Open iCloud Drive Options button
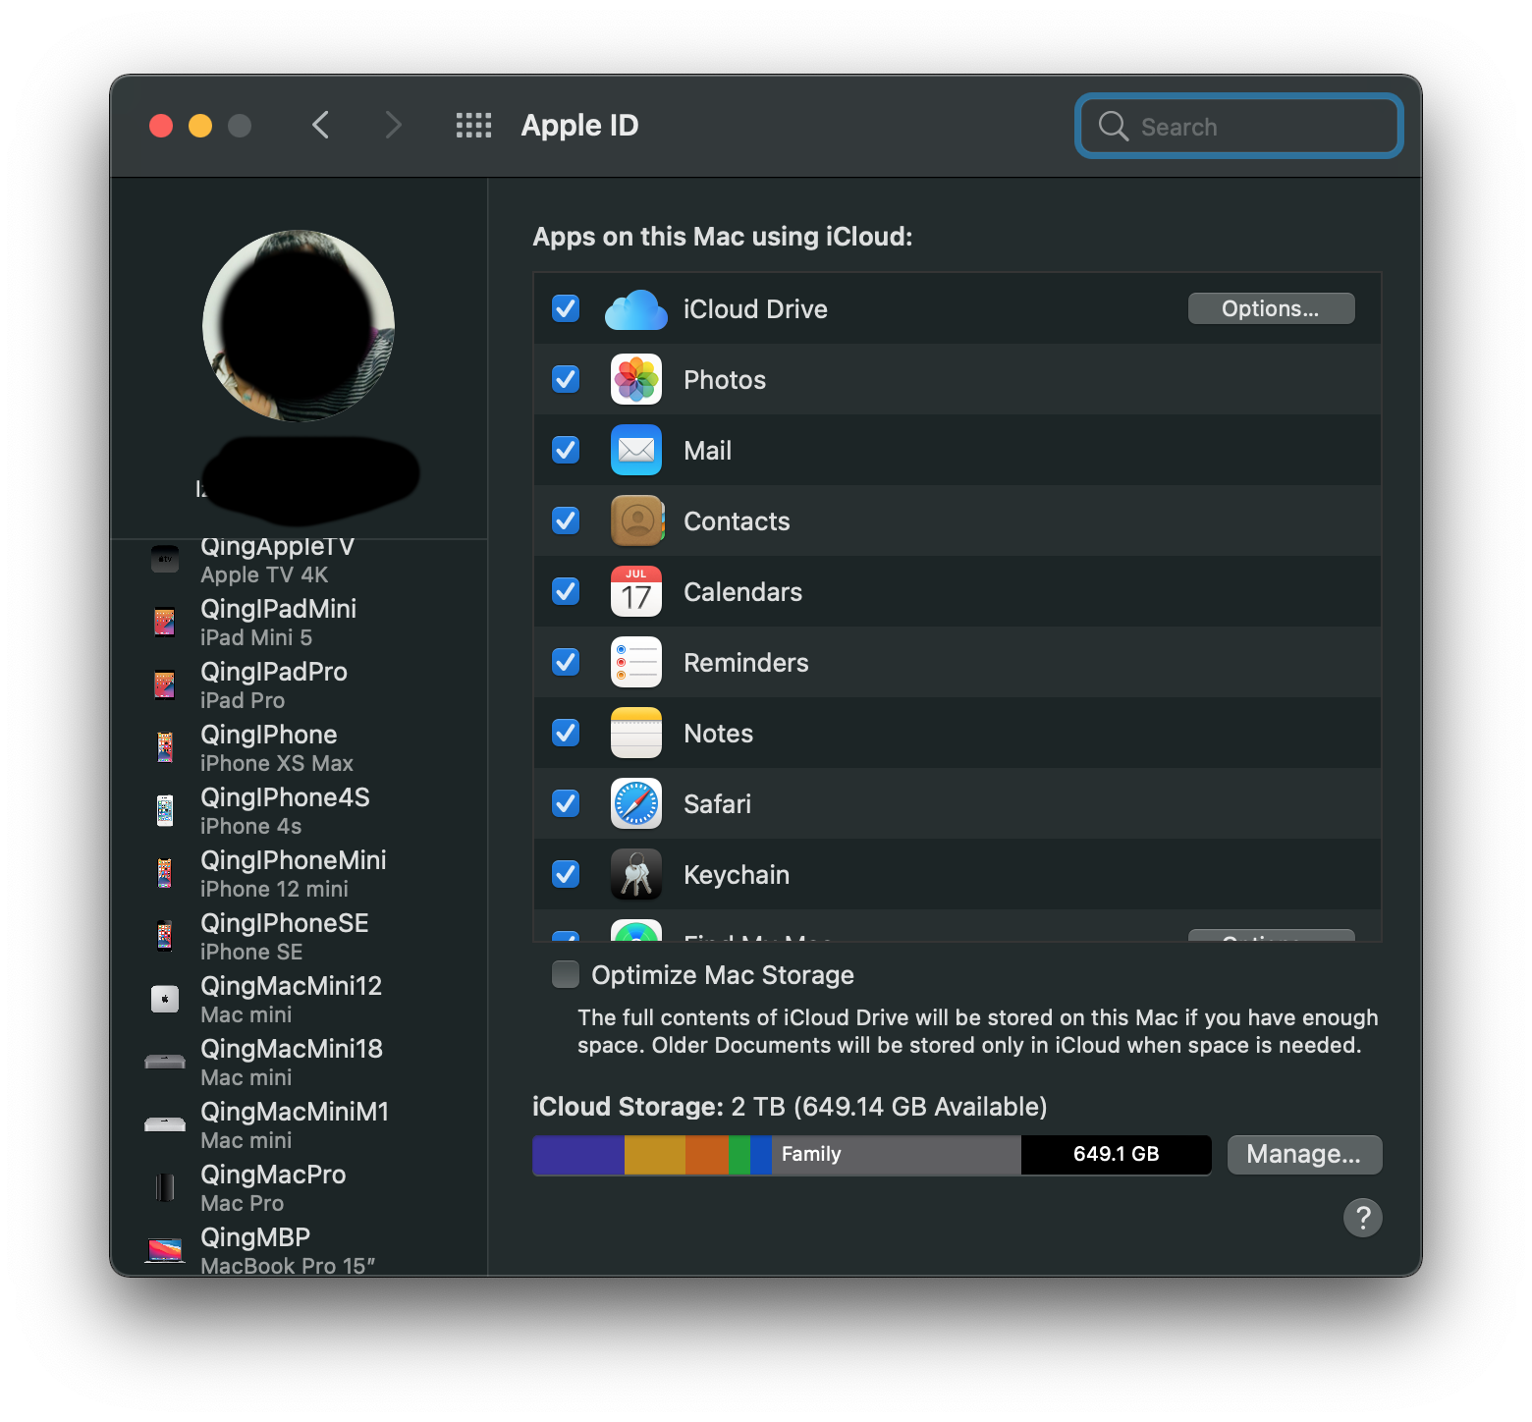 (x=1271, y=308)
